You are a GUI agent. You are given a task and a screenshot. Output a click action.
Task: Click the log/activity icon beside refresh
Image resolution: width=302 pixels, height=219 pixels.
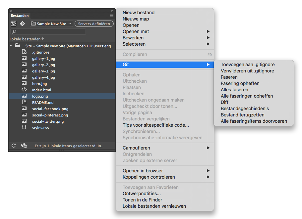[x=24, y=146]
